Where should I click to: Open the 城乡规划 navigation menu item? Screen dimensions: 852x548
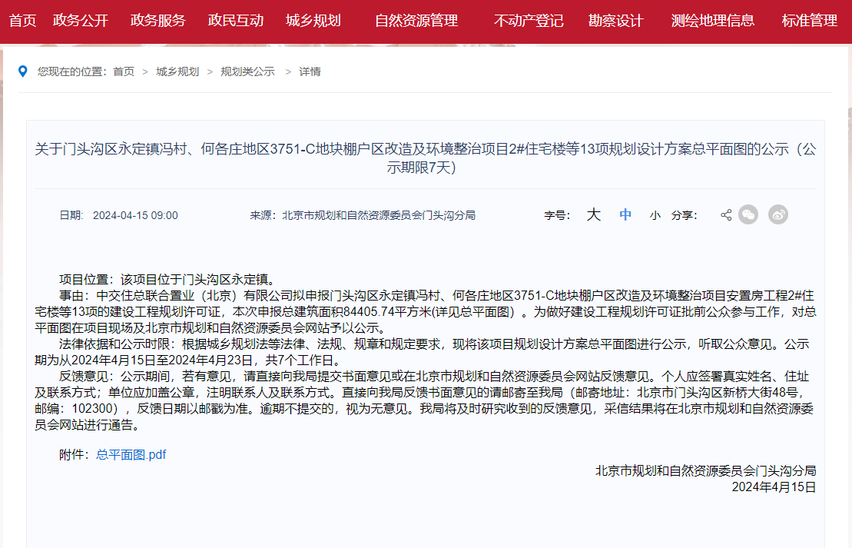click(x=313, y=21)
